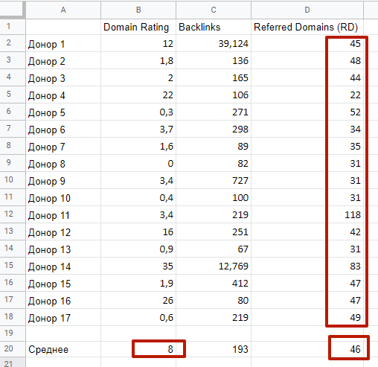The image size is (378, 367).
Task: Select the backlinks value 12,769
Action: [x=214, y=266]
